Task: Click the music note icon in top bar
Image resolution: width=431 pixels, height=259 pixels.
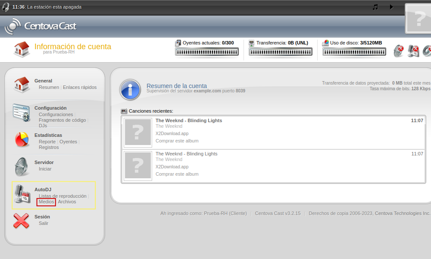Action: (375, 7)
